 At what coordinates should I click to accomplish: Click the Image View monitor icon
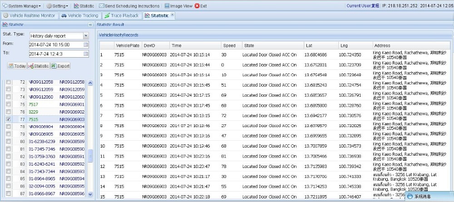pyautogui.click(x=167, y=6)
